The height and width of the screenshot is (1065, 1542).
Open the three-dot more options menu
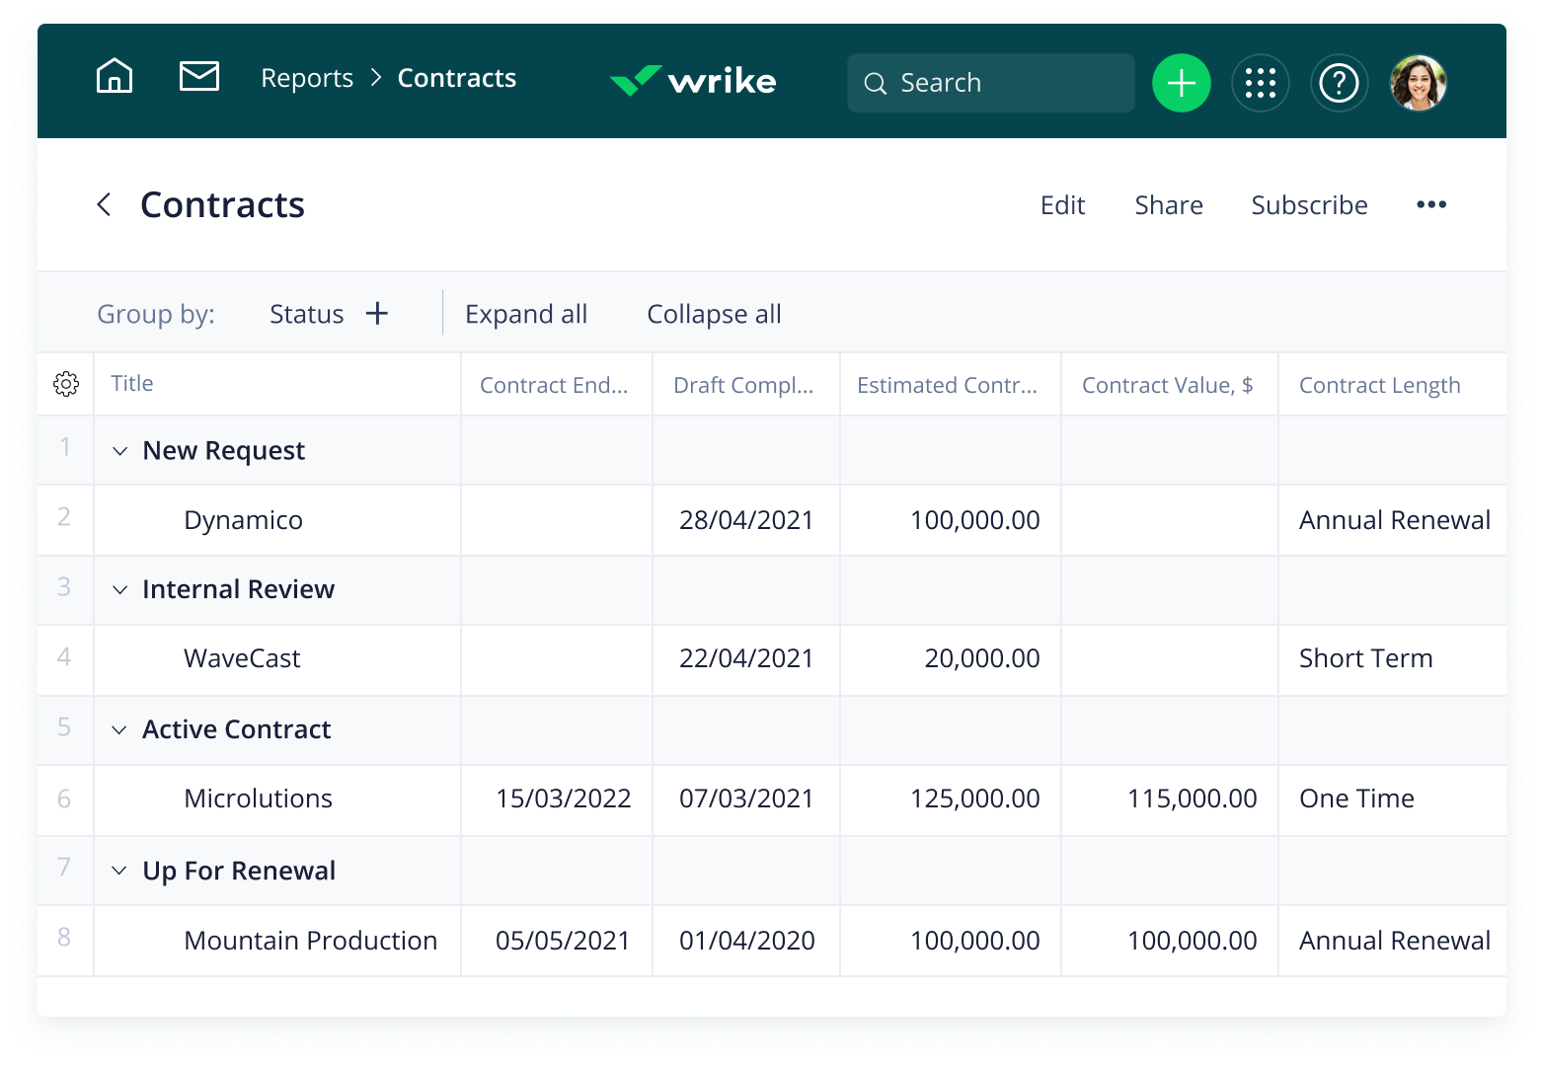click(x=1431, y=204)
